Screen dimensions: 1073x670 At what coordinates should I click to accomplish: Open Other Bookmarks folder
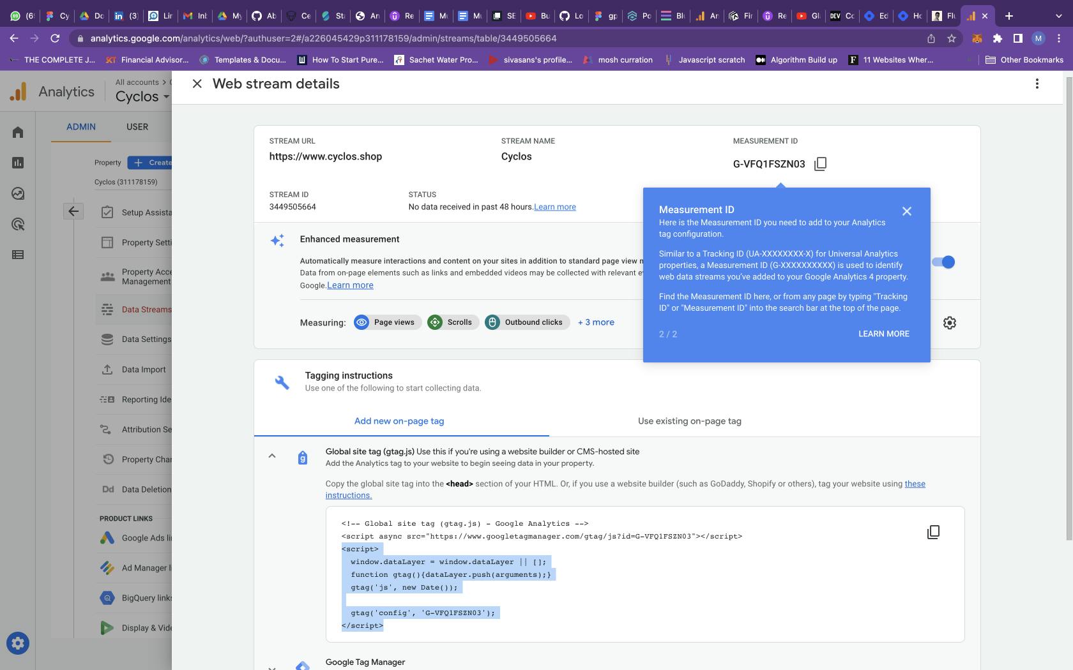[1024, 59]
